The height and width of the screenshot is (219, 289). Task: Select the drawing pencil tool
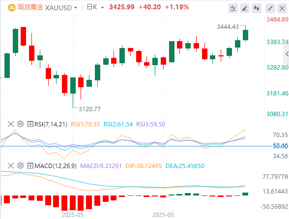[x=245, y=8]
